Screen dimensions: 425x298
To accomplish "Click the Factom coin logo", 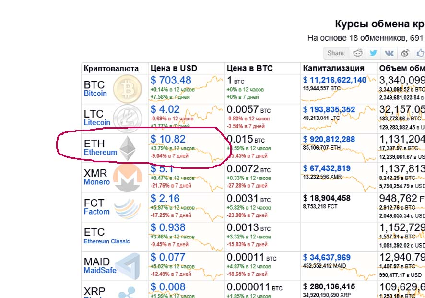I will (x=127, y=207).
